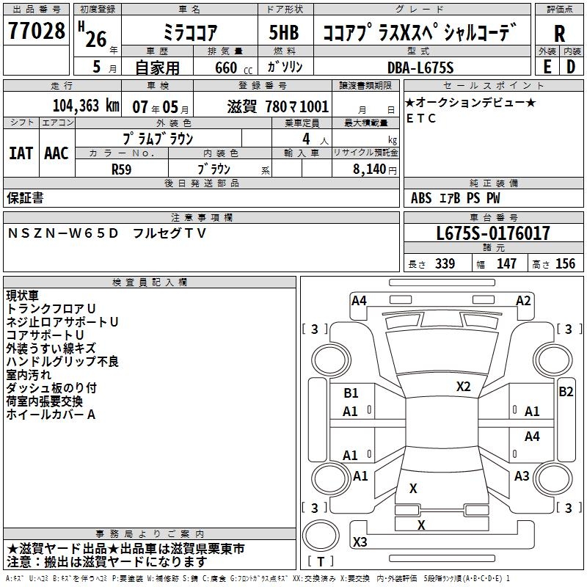587x587 pixels.
Task: Select inspector note 外装うすい線キズ
Action: tap(51, 349)
